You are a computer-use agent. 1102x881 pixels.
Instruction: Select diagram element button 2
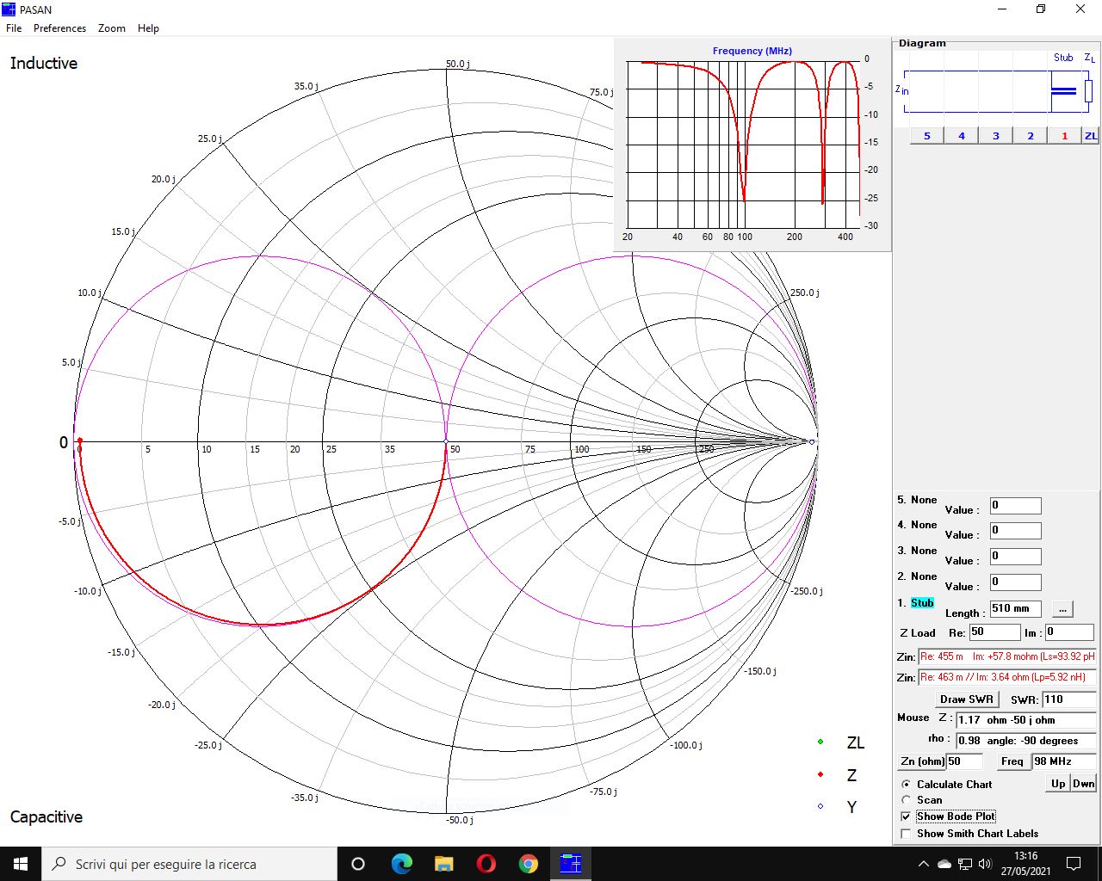coord(1031,136)
